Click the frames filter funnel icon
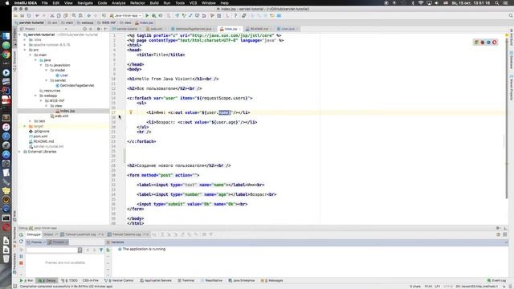The image size is (514, 289). (101, 250)
